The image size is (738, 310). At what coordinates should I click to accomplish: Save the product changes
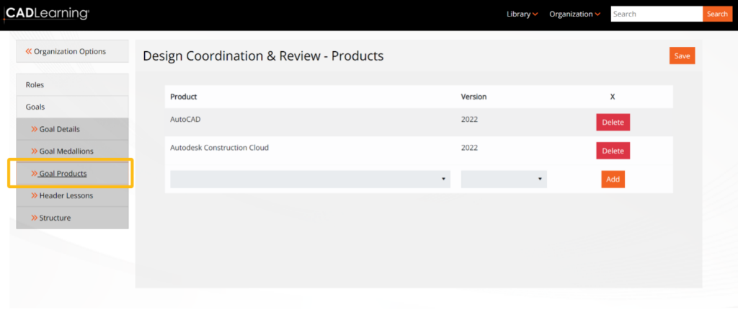[x=682, y=56]
